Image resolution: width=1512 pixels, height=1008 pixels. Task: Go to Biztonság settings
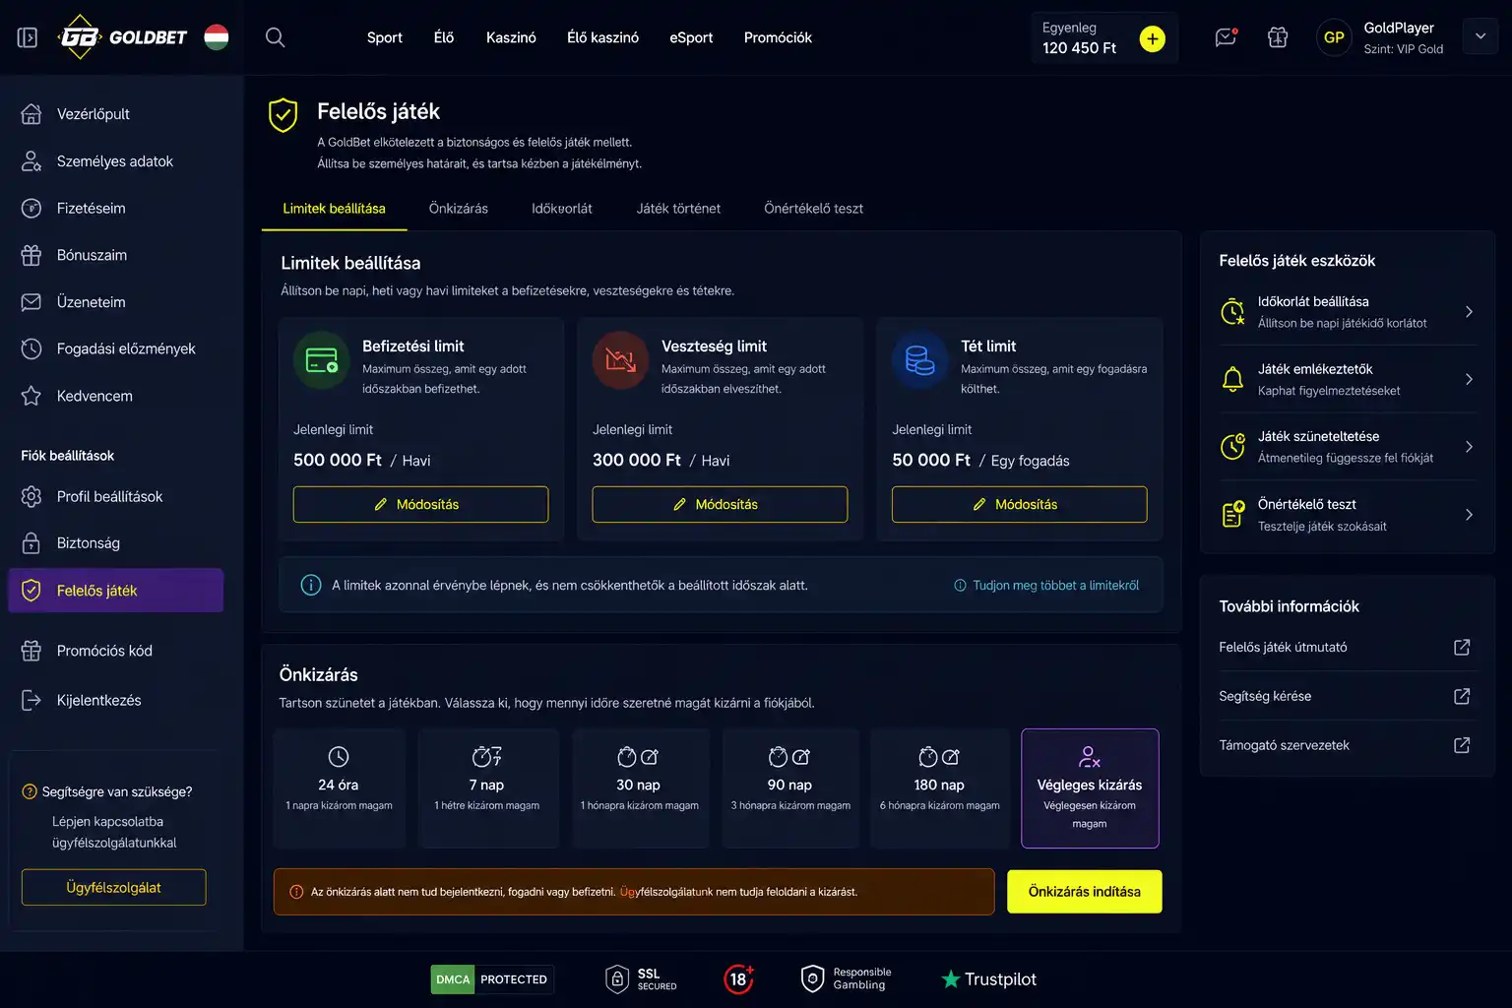click(x=116, y=543)
